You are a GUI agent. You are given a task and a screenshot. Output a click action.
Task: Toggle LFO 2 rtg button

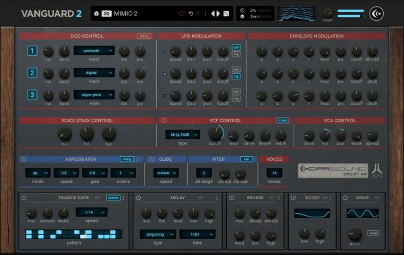click(x=236, y=77)
